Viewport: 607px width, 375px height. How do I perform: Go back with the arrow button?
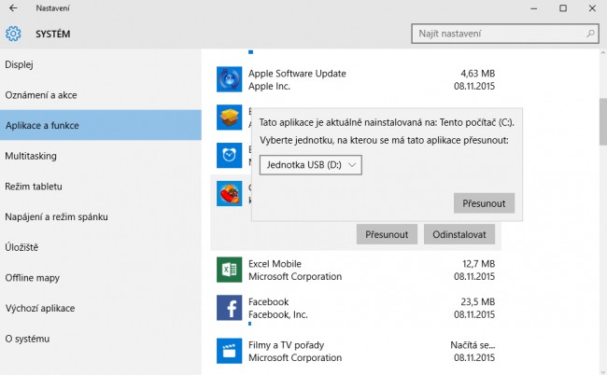13,7
